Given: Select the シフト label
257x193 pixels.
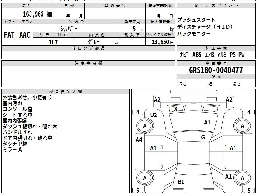Looking at the screenshot, I should [x=9, y=22].
